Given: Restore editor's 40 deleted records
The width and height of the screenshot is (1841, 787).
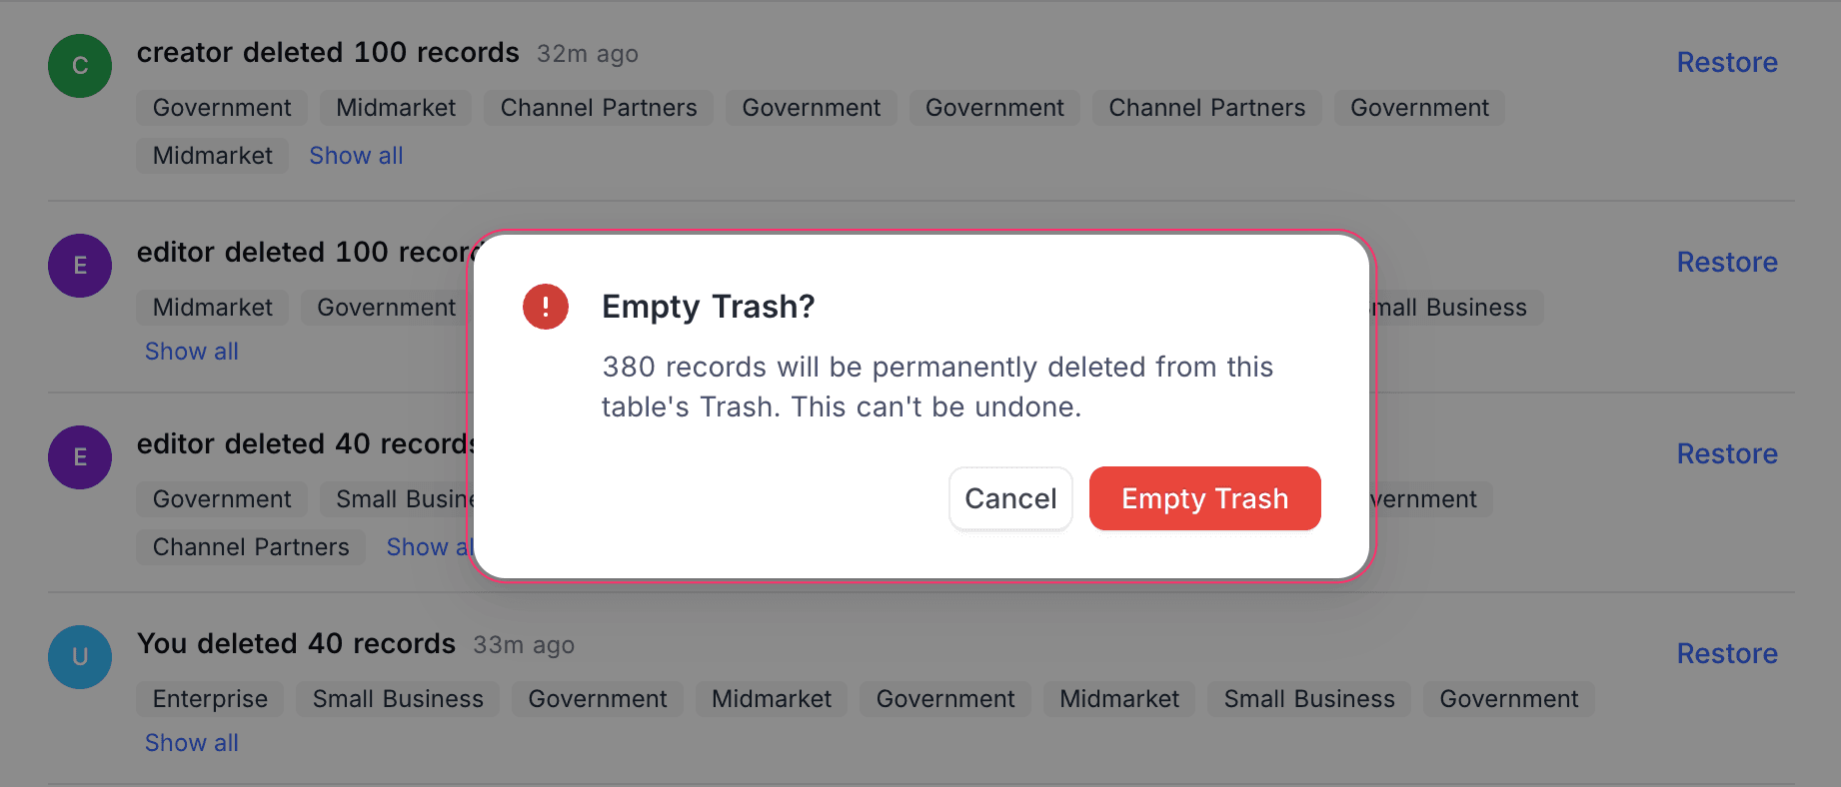Looking at the screenshot, I should pyautogui.click(x=1727, y=453).
